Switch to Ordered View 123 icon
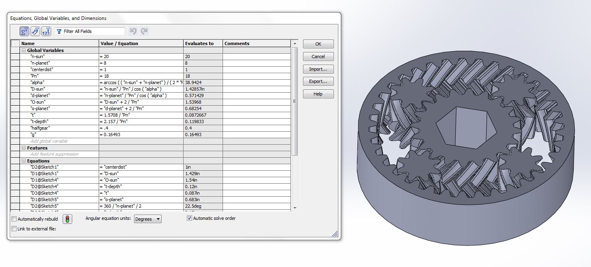This screenshot has height=267, width=591. [x=46, y=31]
